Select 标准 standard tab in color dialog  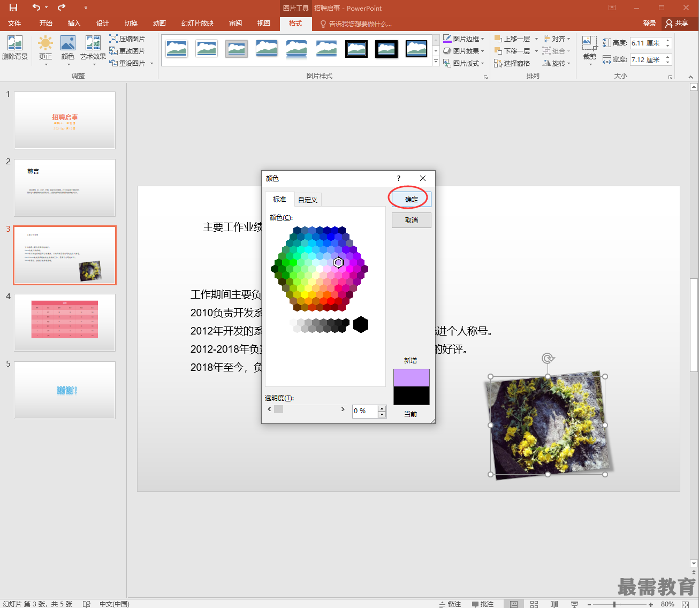pyautogui.click(x=279, y=199)
